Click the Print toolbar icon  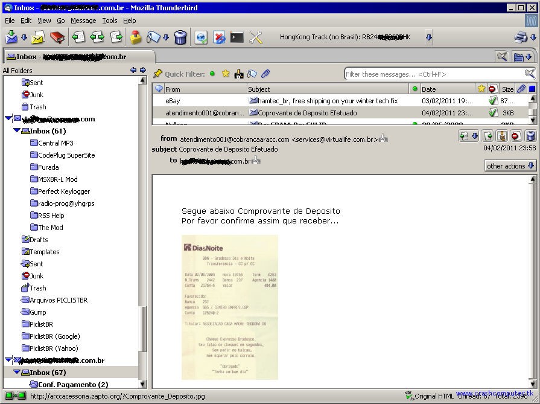coord(521,37)
